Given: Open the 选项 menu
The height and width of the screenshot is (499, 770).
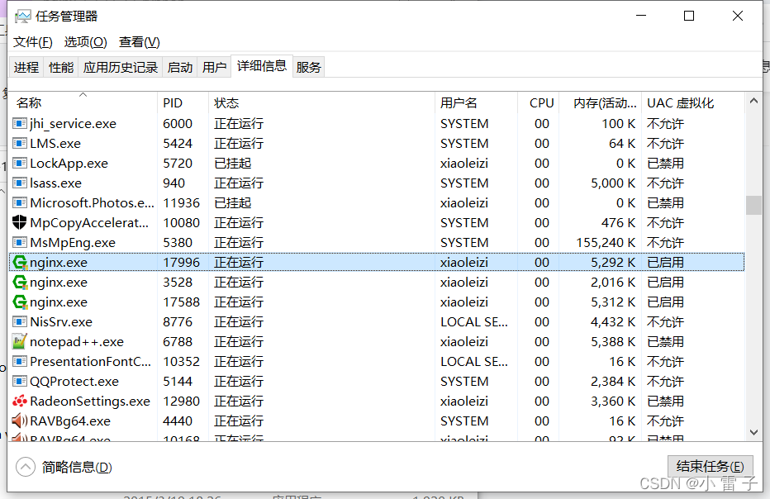Looking at the screenshot, I should coord(85,41).
